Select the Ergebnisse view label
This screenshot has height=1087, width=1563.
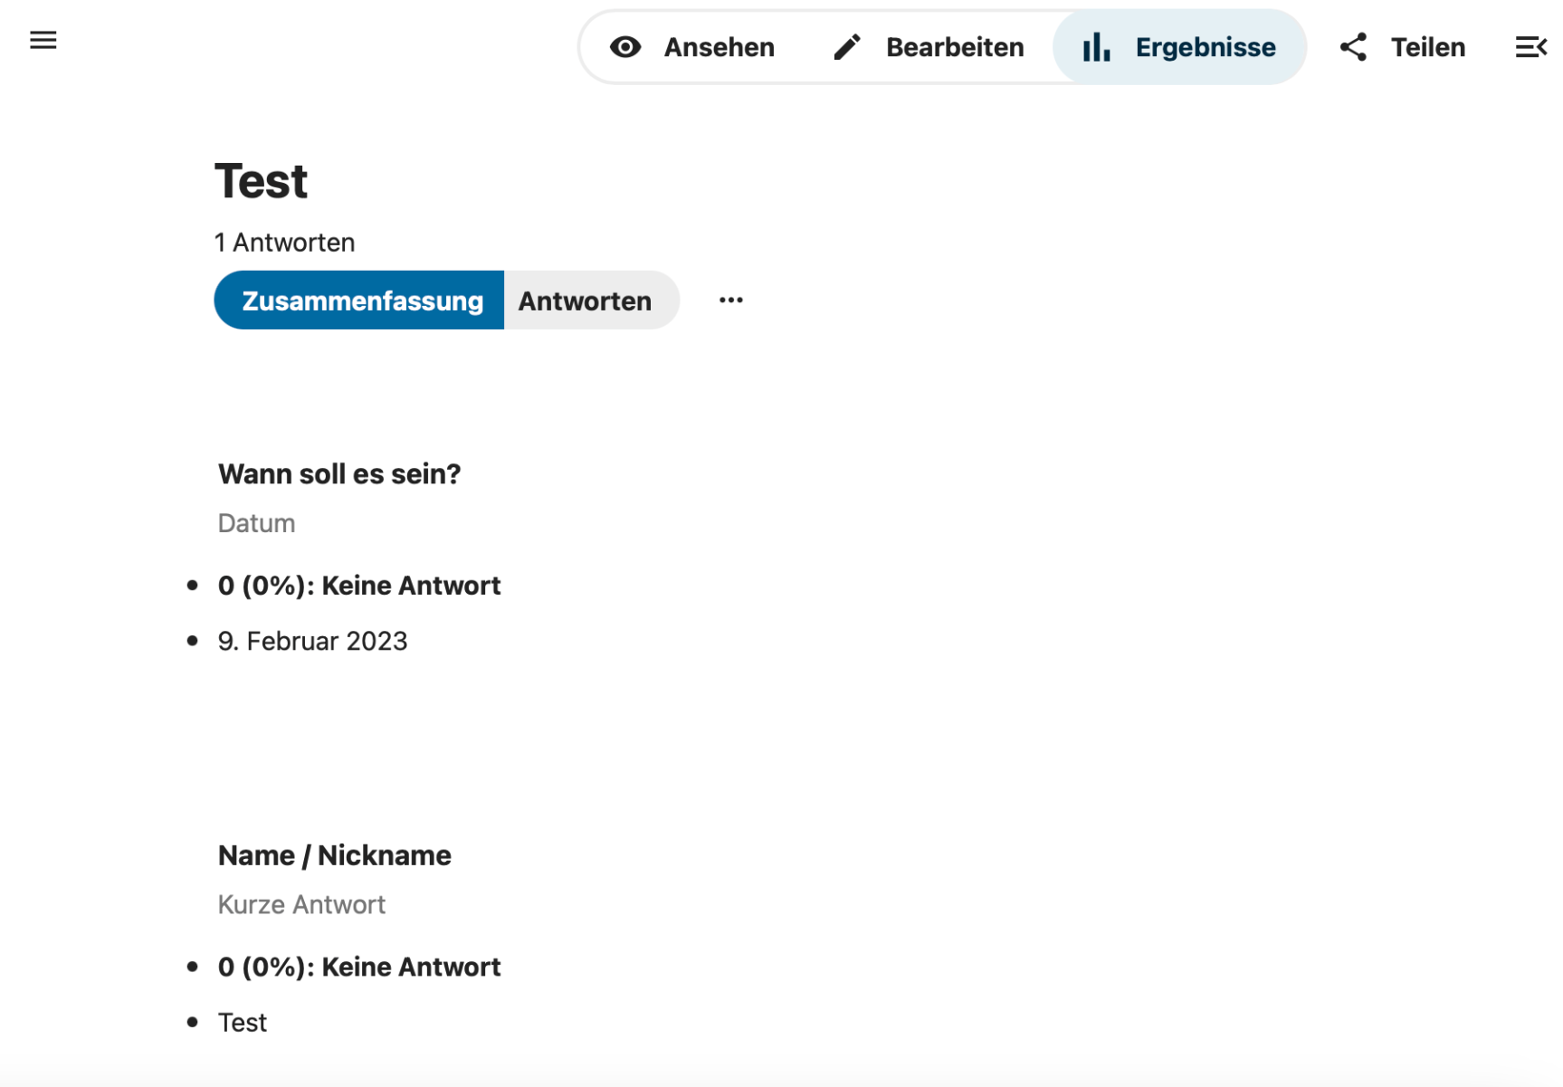[1205, 47]
